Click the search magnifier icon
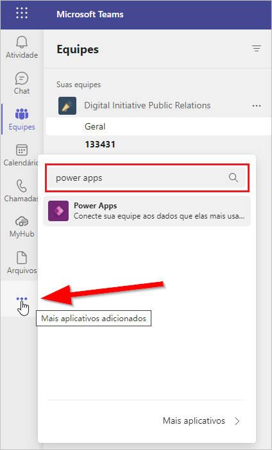272x450 pixels. click(234, 178)
